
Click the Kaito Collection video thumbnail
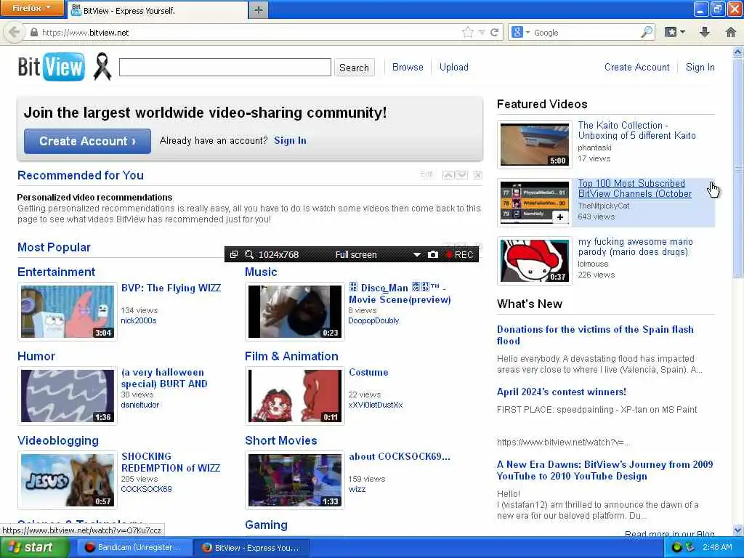[x=534, y=145]
